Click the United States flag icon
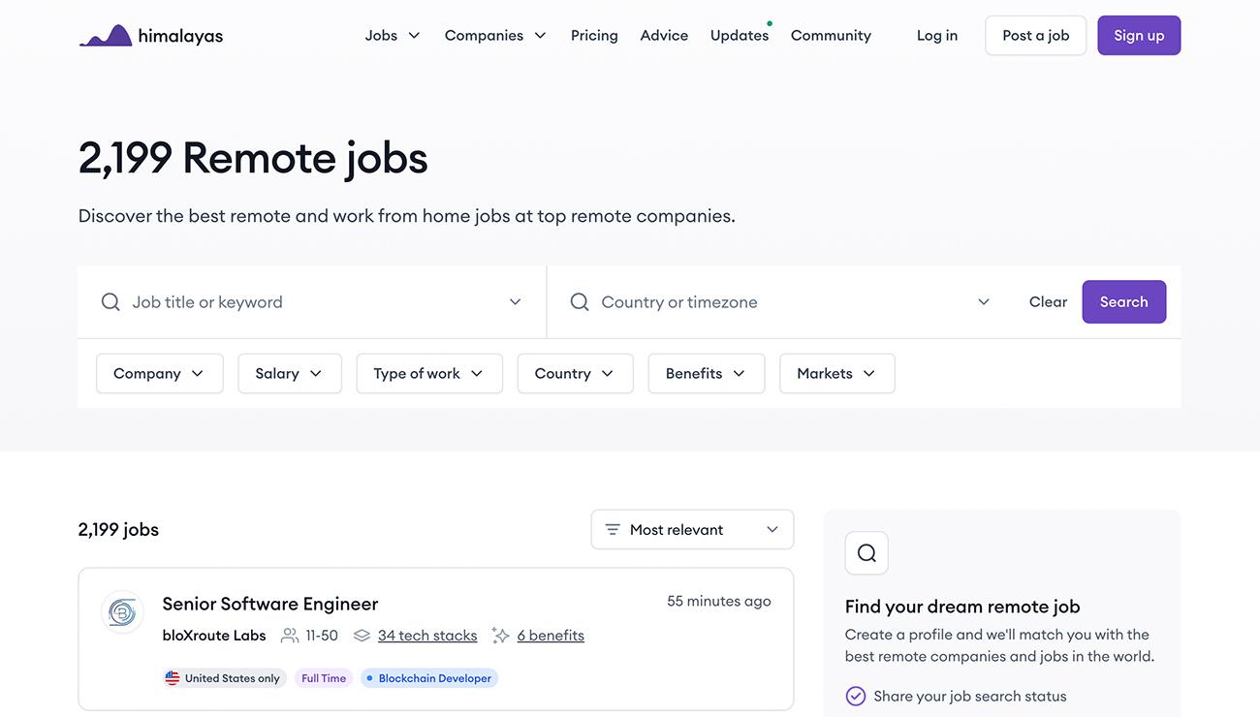The height and width of the screenshot is (717, 1260). (x=173, y=678)
